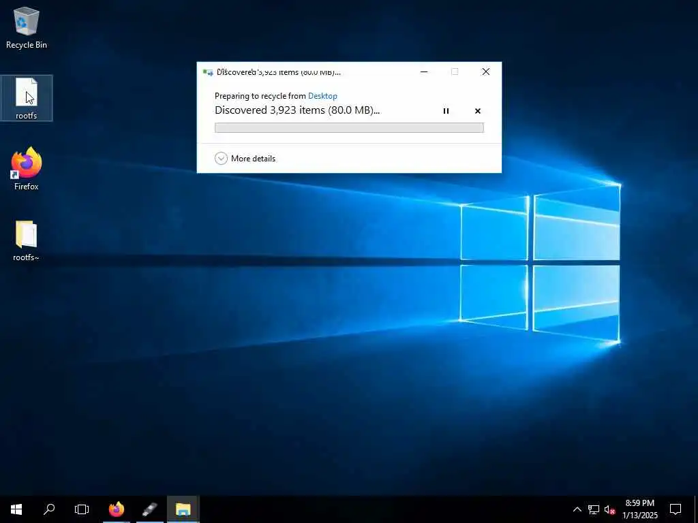
Task: Pause the recycle operation
Action: coord(446,111)
